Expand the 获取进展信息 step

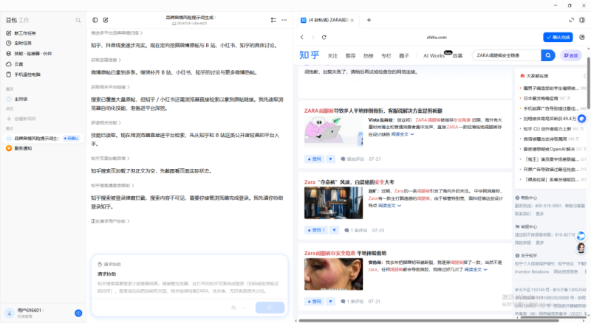(106, 60)
